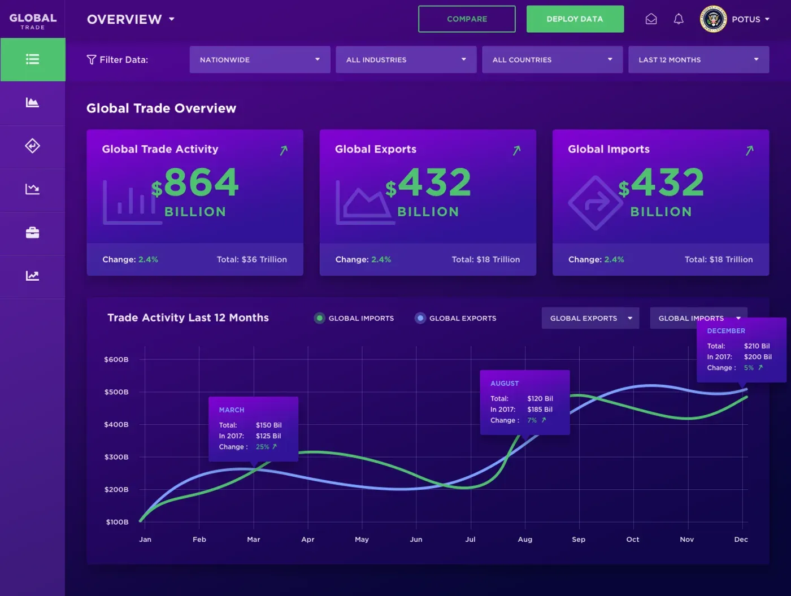Click the March data tooltip
Viewport: 791px width, 596px height.
(253, 429)
